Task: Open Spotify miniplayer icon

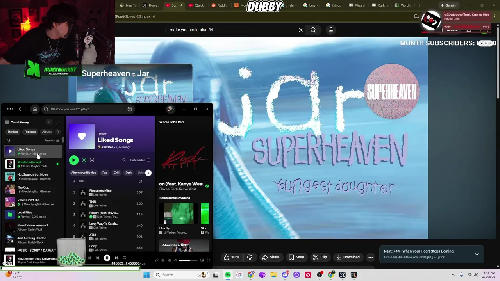Action: coord(202,260)
